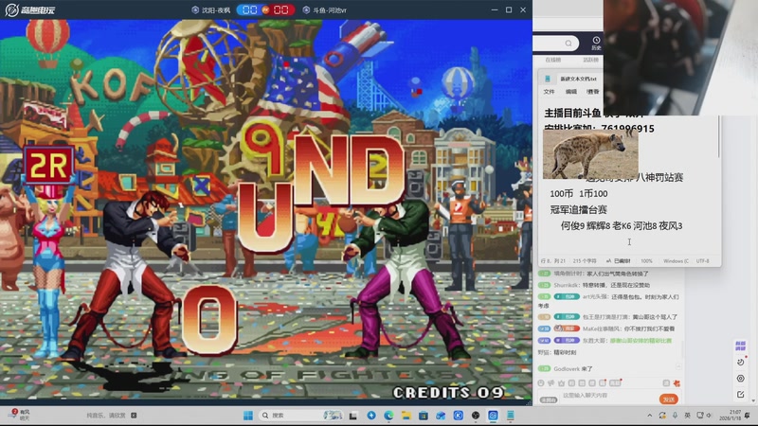Viewport: 758px width, 426px height.
Task: Click scroll-to-bottom arrow in chat list
Action: [678, 367]
